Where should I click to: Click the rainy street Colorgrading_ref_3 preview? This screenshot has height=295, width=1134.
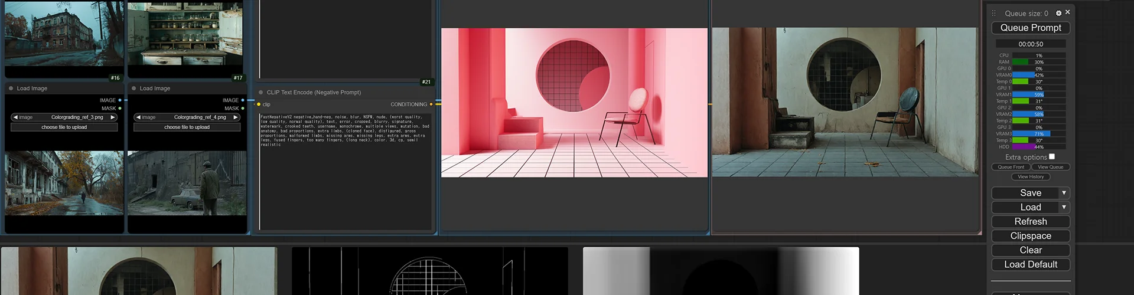click(64, 183)
